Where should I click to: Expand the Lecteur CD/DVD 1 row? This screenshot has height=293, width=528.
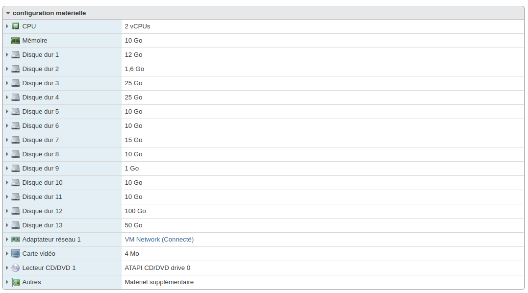[x=7, y=268]
